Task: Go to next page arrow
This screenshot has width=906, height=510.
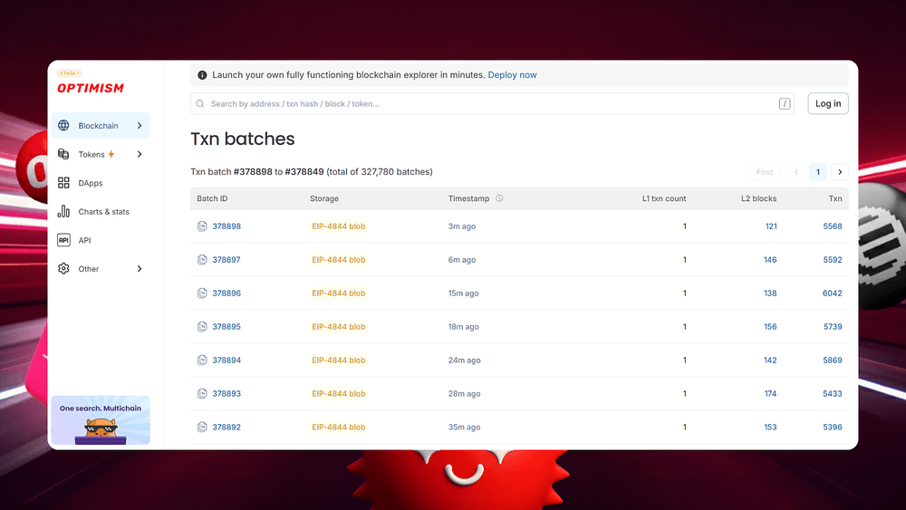Action: (x=840, y=172)
